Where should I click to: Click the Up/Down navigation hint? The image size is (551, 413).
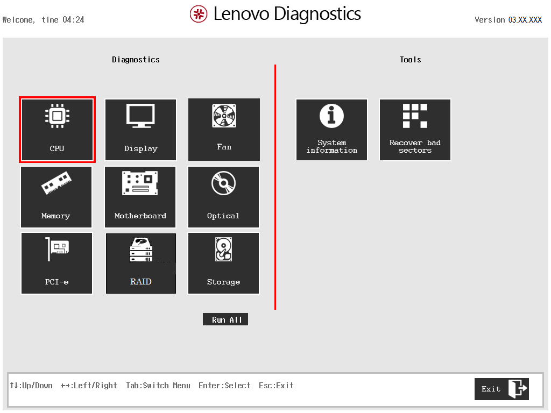[31, 386]
